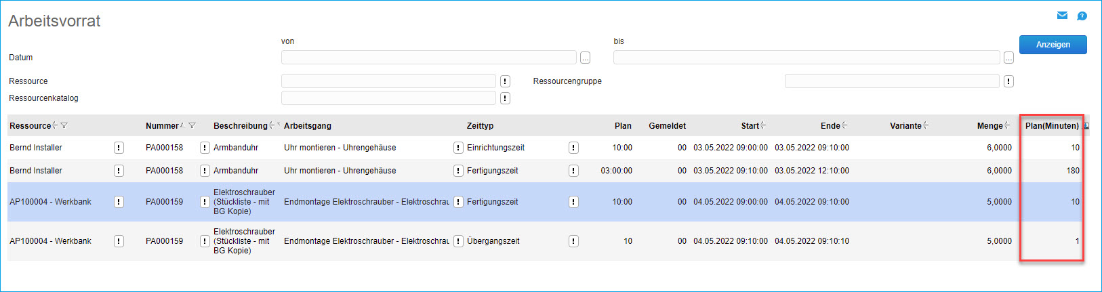Open the help question mark icon
This screenshot has width=1102, height=292.
(1082, 16)
